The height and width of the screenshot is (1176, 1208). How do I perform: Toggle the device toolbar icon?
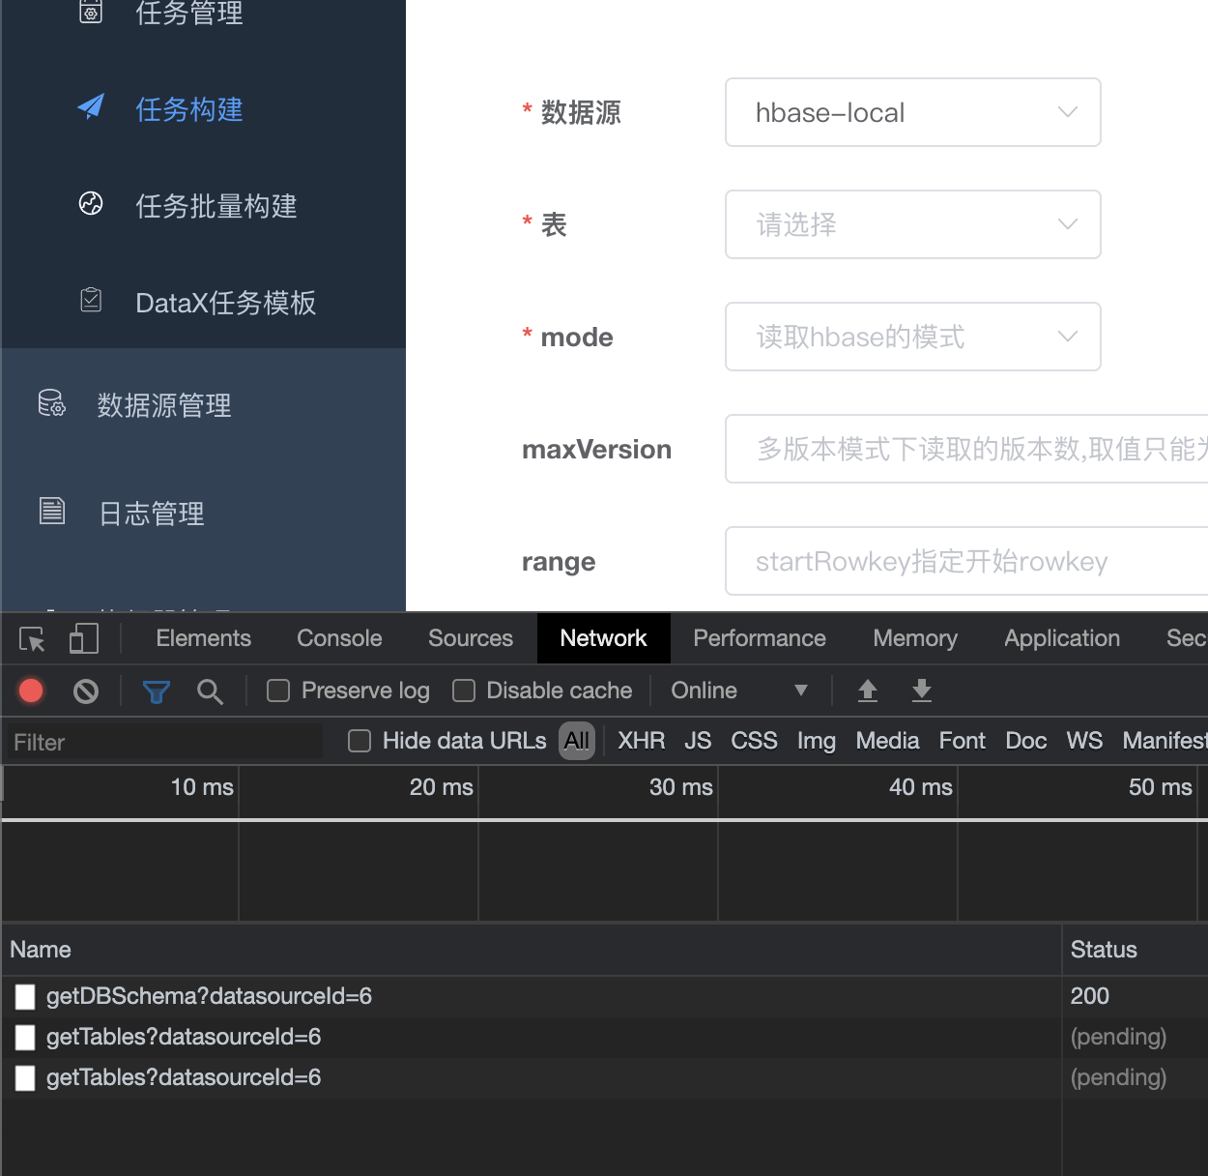coord(84,638)
